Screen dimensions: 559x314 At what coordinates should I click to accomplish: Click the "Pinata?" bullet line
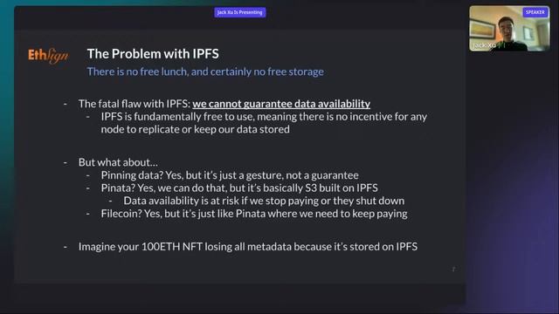click(x=239, y=188)
